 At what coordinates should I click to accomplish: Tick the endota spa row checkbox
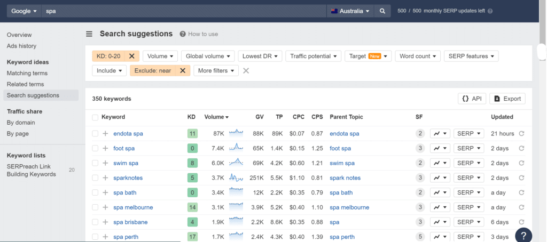pyautogui.click(x=95, y=134)
